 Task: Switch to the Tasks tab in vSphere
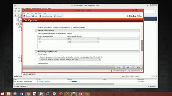pos(17,86)
